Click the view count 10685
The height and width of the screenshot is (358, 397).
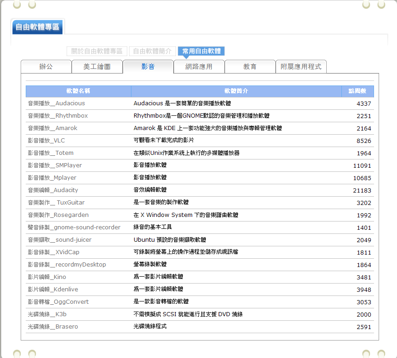tap(362, 178)
